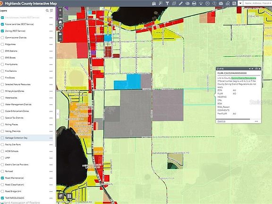Select Electric Service Providers layer name
The height and width of the screenshot is (204, 272).
point(17,165)
